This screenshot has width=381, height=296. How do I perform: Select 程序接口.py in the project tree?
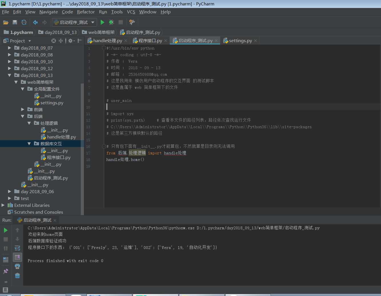[56, 157]
